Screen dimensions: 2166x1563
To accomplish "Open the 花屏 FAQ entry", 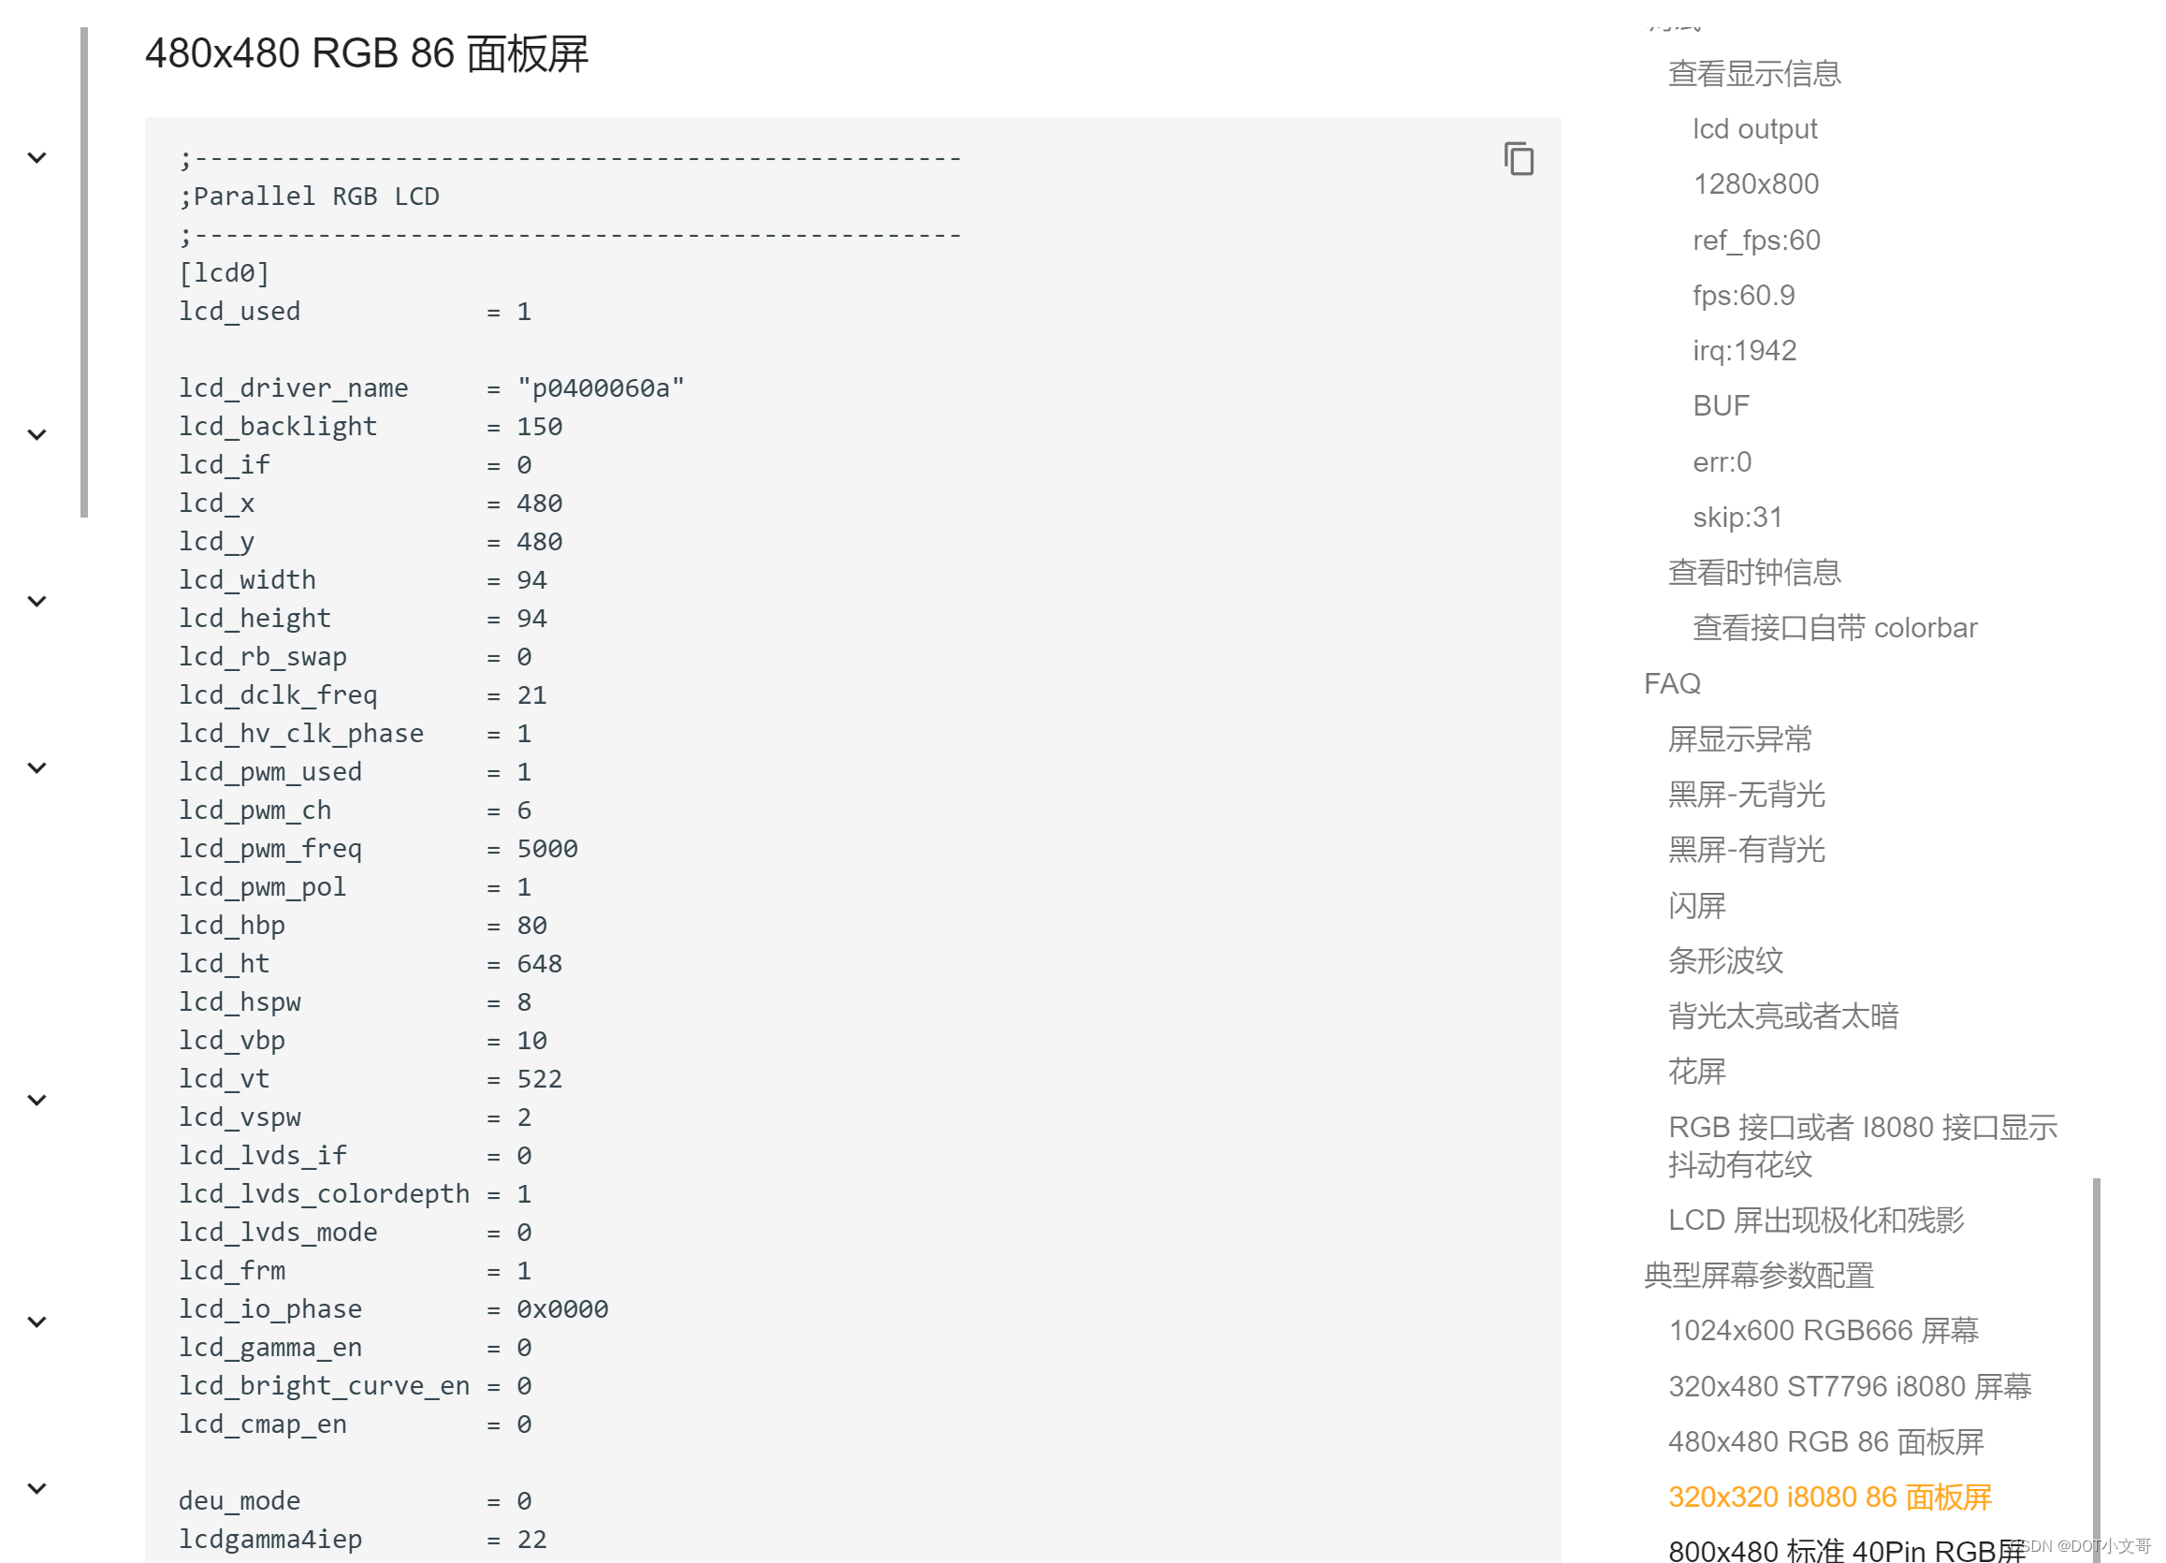I will pos(1697,1072).
